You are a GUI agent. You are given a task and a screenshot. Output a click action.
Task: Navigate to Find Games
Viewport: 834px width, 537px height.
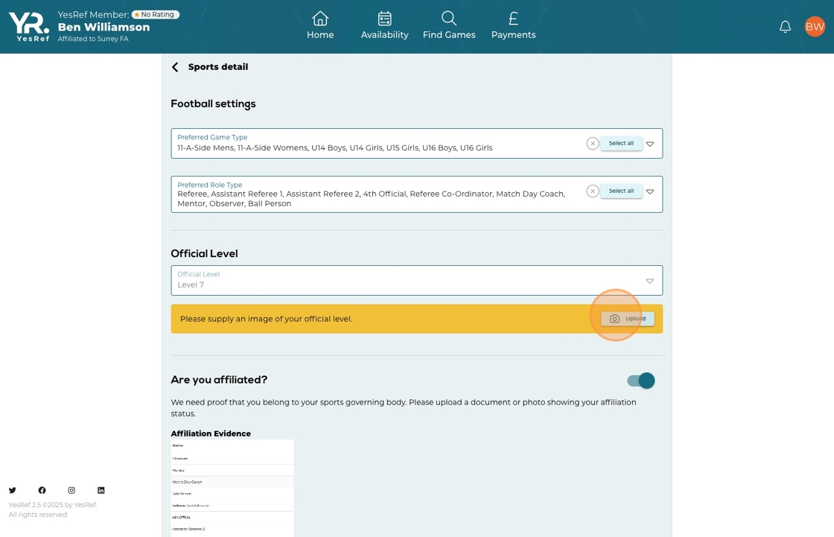tap(449, 26)
